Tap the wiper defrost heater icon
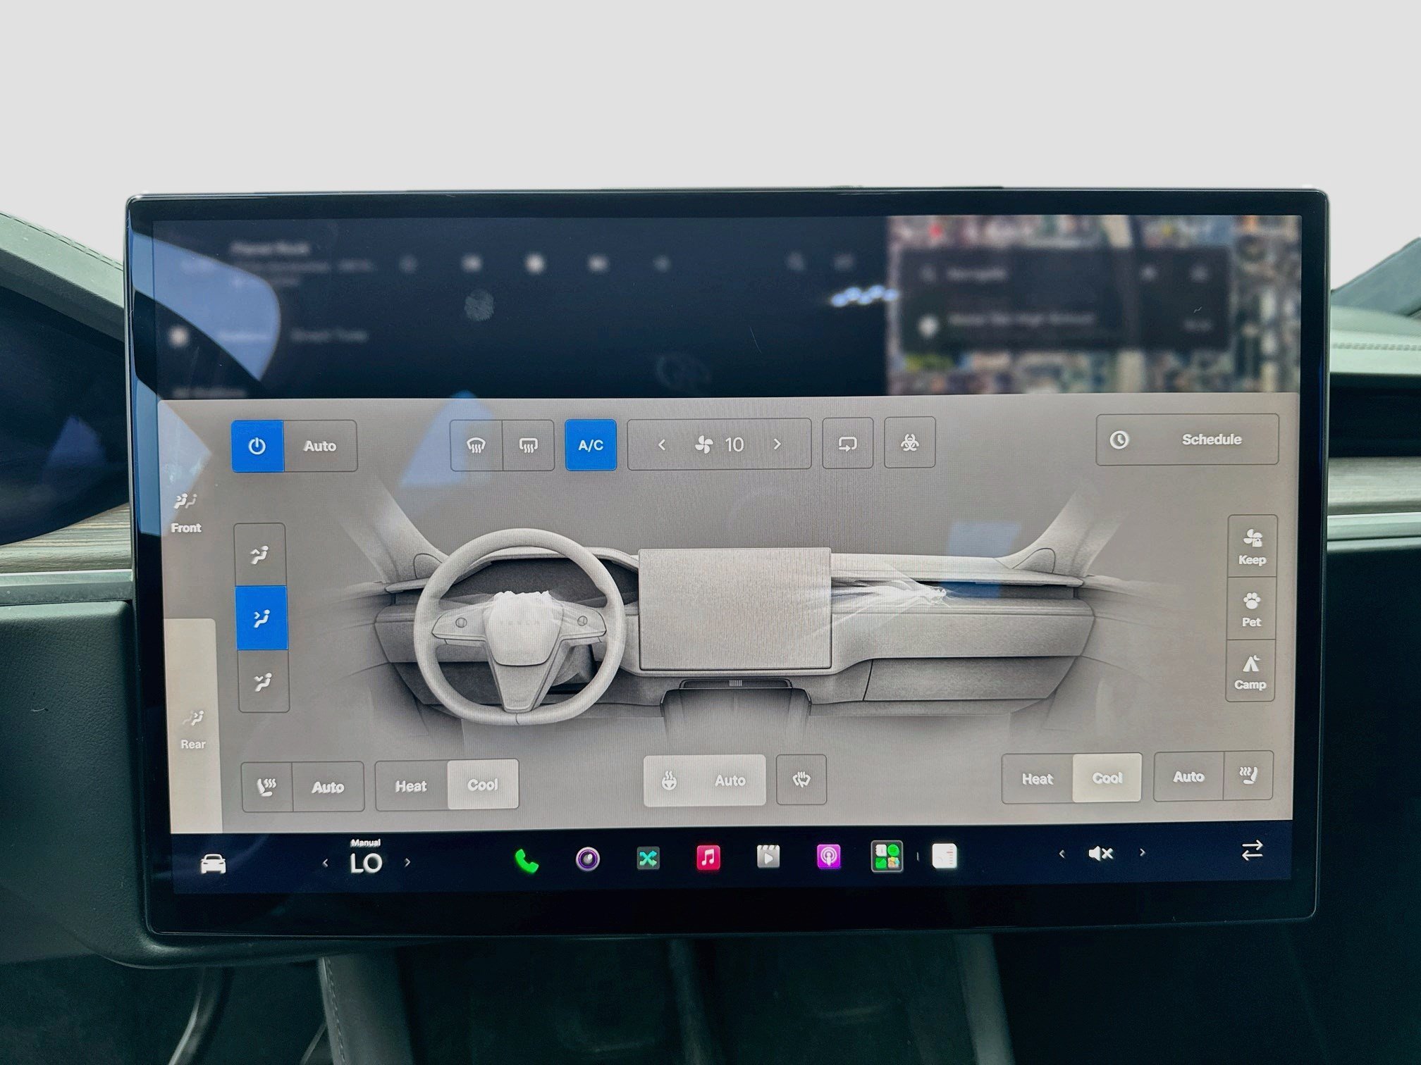The width and height of the screenshot is (1421, 1065). (x=801, y=780)
